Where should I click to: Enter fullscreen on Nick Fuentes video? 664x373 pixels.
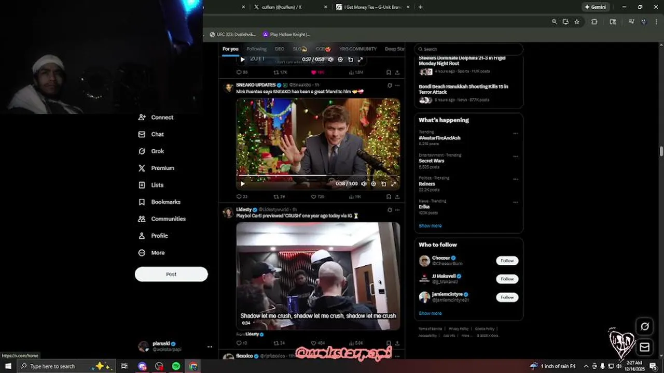tap(393, 183)
